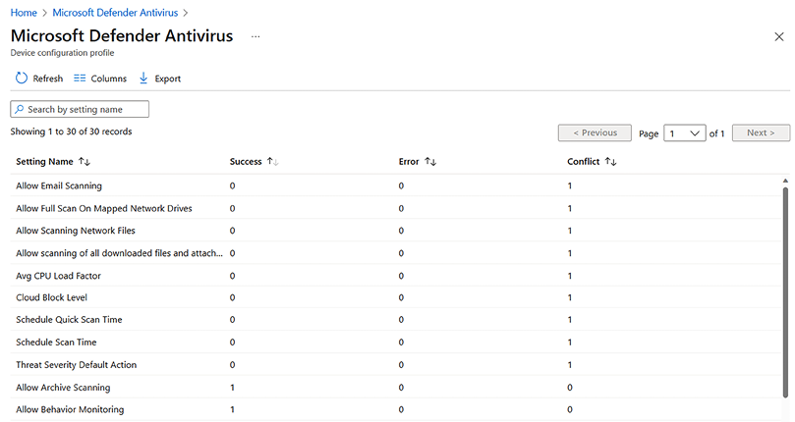Click Conflict value for Schedule Scan Time
Image resolution: width=795 pixels, height=422 pixels.
pos(569,343)
